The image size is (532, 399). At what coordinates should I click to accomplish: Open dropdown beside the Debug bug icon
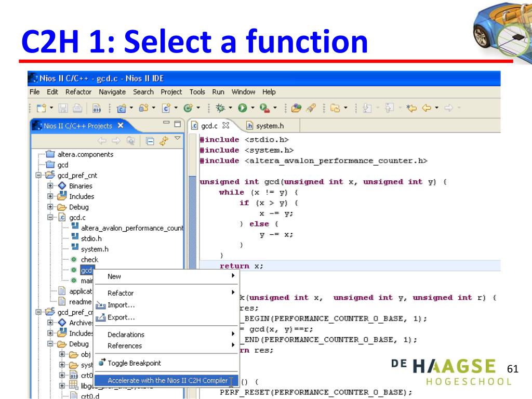[x=230, y=108]
